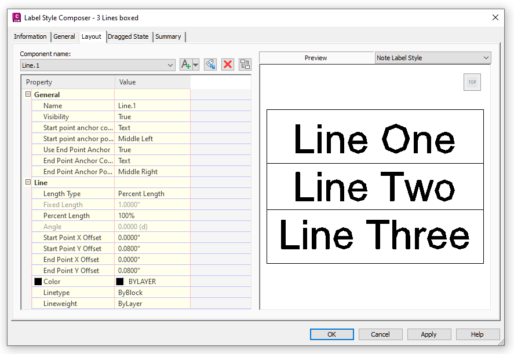This screenshot has height=354, width=514.
Task: Collapse the General property group
Action: click(x=28, y=94)
